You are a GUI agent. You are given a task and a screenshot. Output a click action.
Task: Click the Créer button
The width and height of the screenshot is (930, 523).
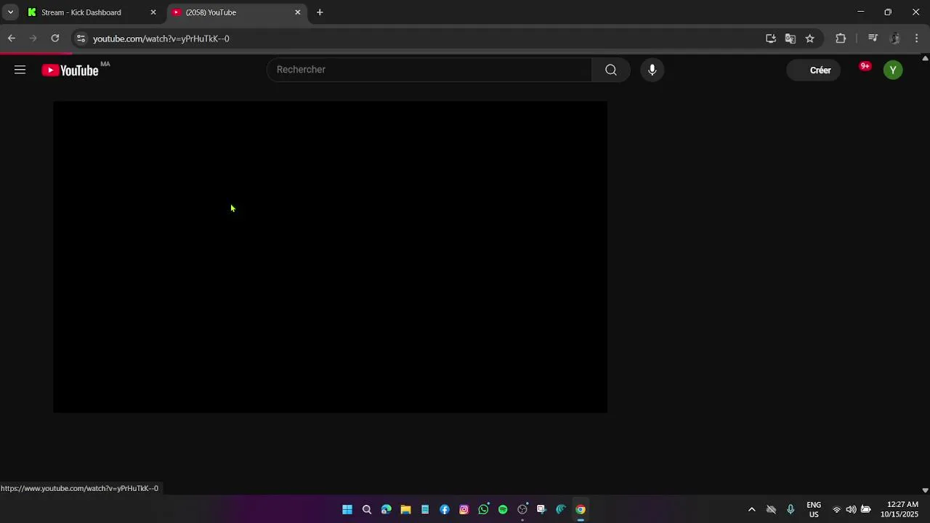point(814,70)
